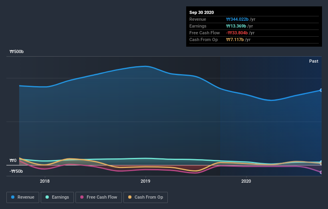Viewport: 328px width, 209px height.
Task: Click the 2019 x-axis label
Action: point(145,181)
